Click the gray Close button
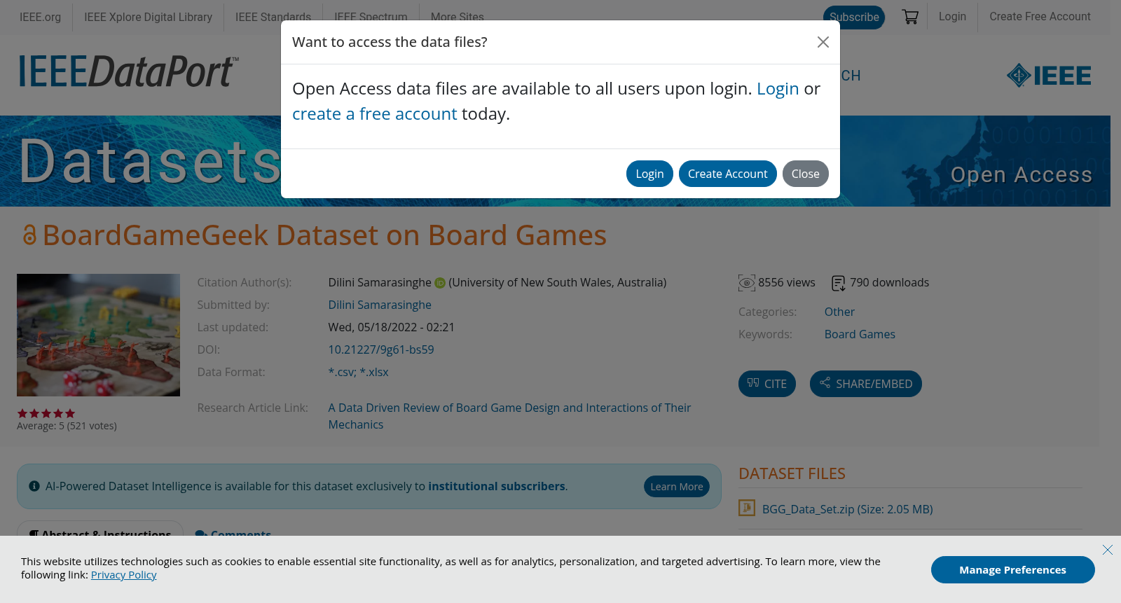This screenshot has height=603, width=1121. click(805, 174)
